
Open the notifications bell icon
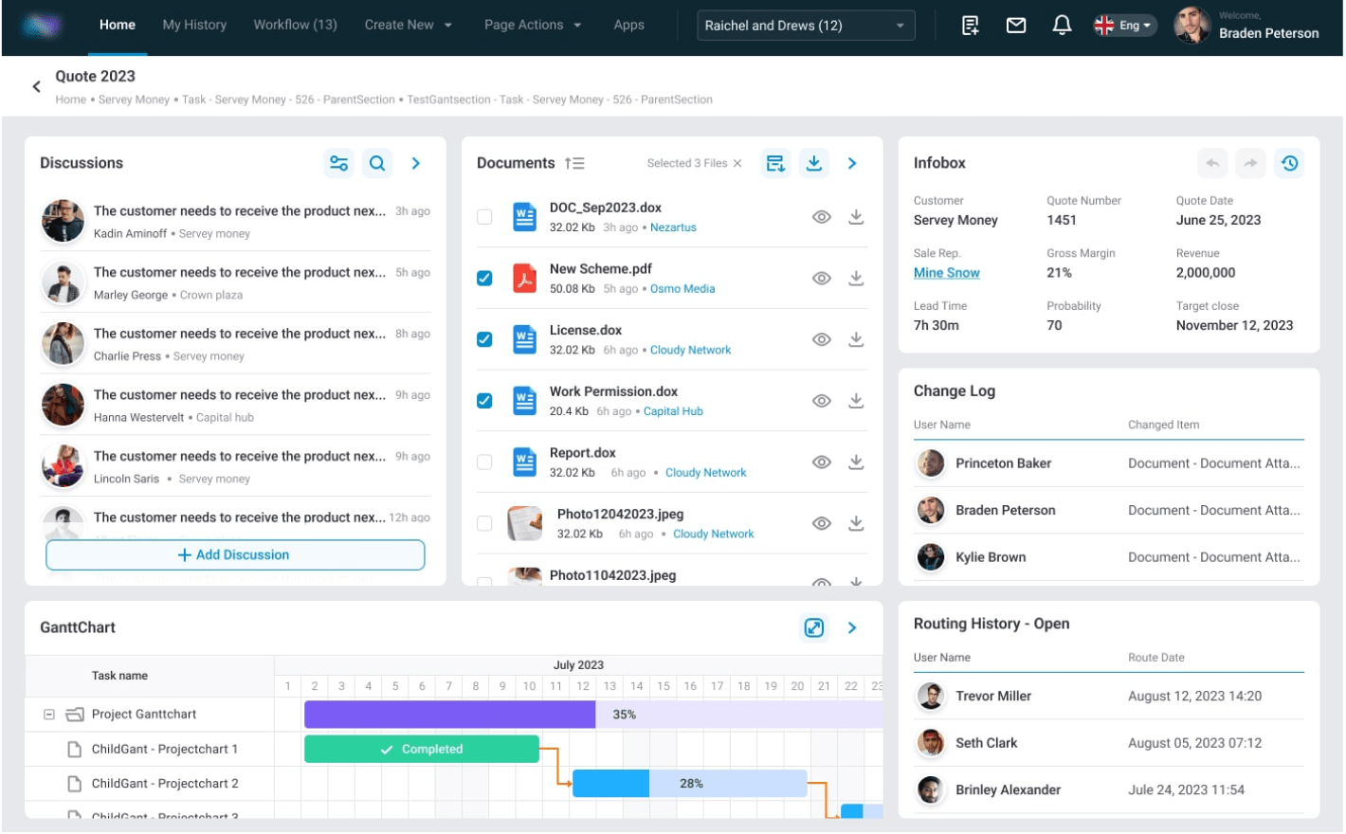point(1062,25)
